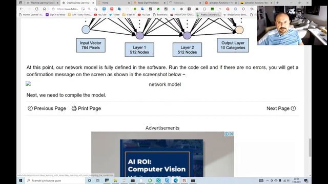The width and height of the screenshot is (328, 184).
Task: Open the notification center icon
Action: tap(306, 180)
